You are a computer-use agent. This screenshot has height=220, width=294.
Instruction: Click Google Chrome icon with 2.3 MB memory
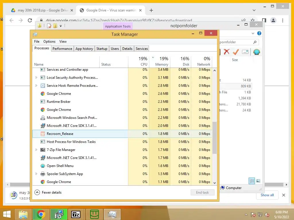click(43, 110)
